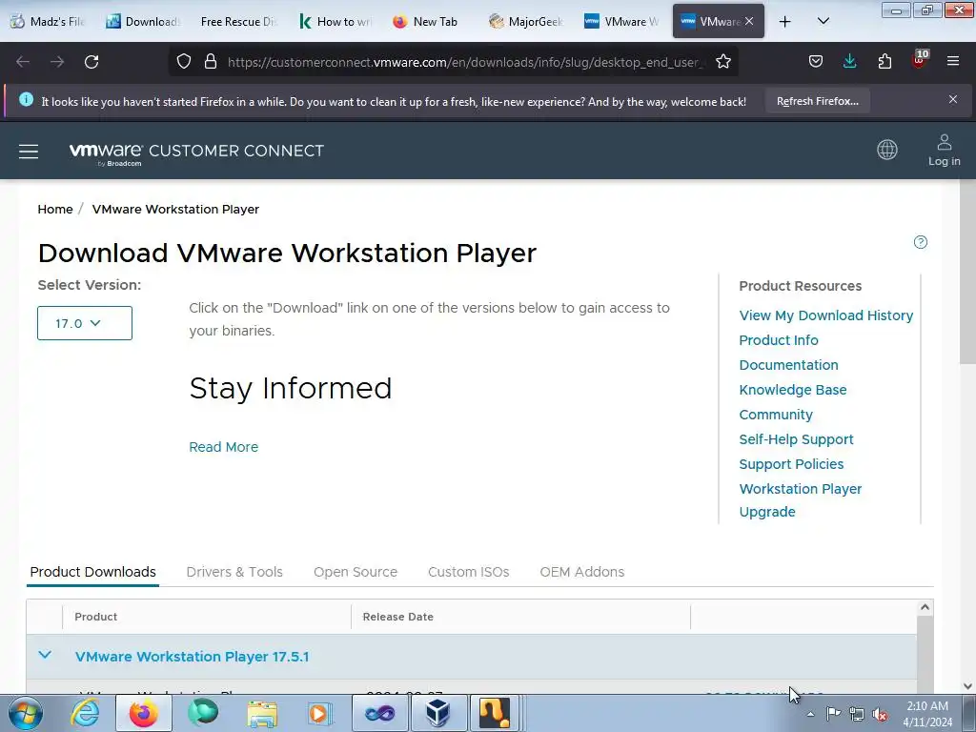This screenshot has height=732, width=976.
Task: Select the Custom ISOs tab
Action: click(468, 572)
